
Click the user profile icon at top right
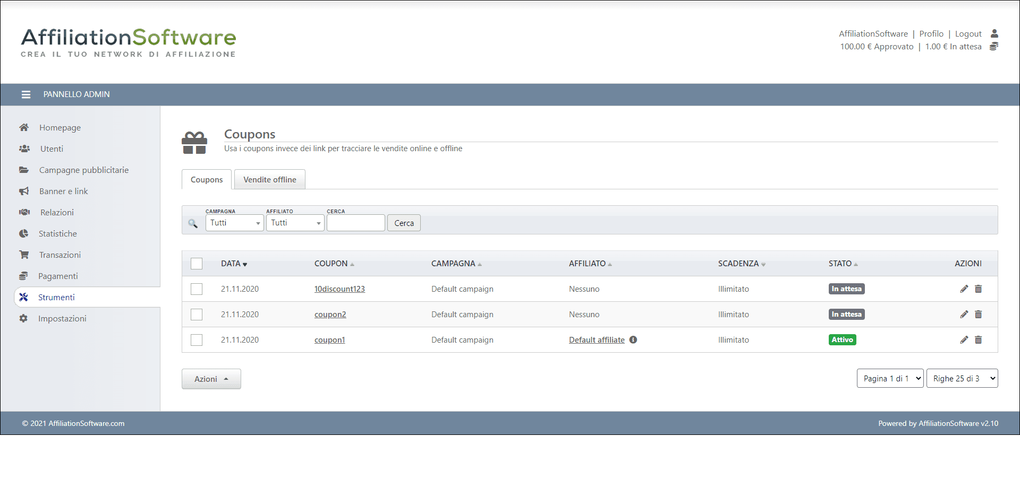click(994, 33)
